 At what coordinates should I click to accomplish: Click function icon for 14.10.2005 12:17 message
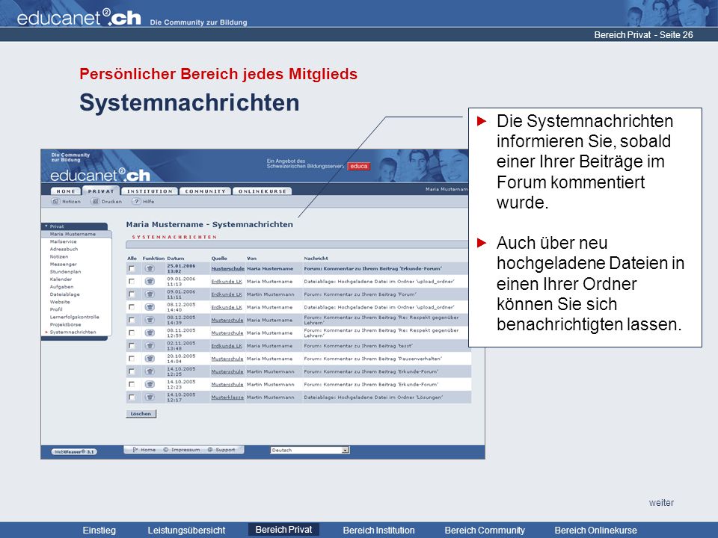coord(150,397)
